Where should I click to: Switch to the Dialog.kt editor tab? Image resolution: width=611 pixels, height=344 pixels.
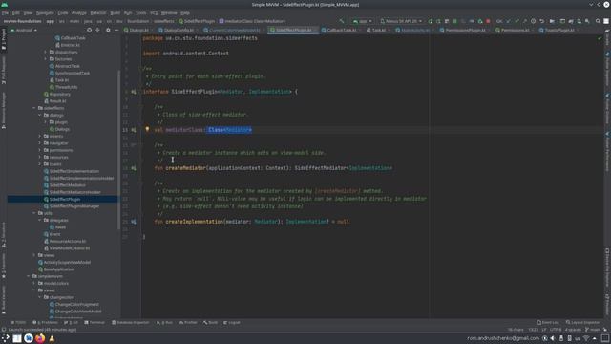[137, 30]
